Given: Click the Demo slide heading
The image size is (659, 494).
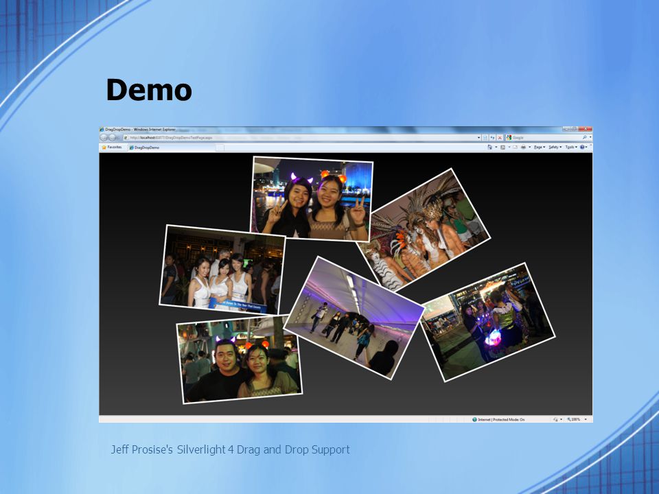Looking at the screenshot, I should click(x=149, y=90).
